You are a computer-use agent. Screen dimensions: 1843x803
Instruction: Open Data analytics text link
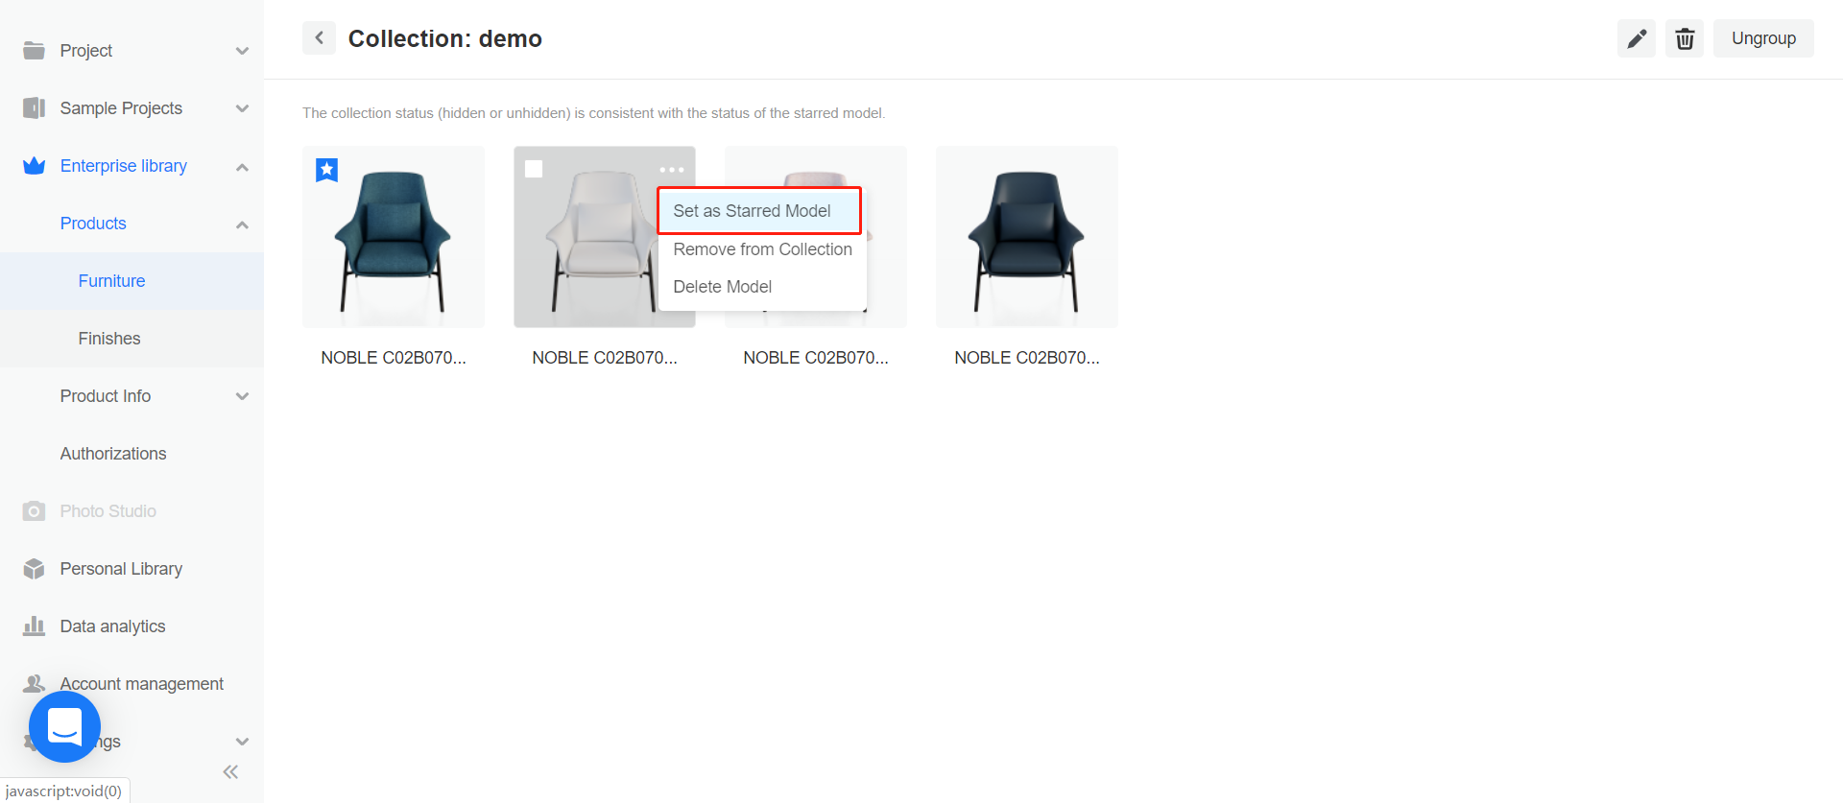pyautogui.click(x=112, y=626)
